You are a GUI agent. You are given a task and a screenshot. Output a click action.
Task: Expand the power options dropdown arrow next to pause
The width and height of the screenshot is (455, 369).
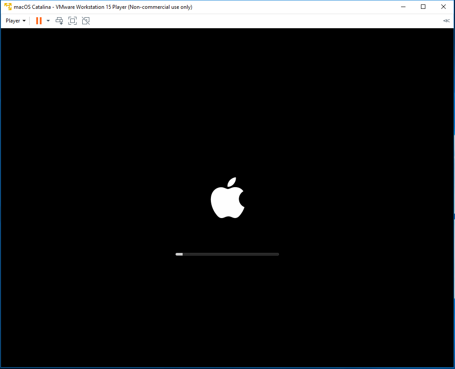[x=48, y=21]
